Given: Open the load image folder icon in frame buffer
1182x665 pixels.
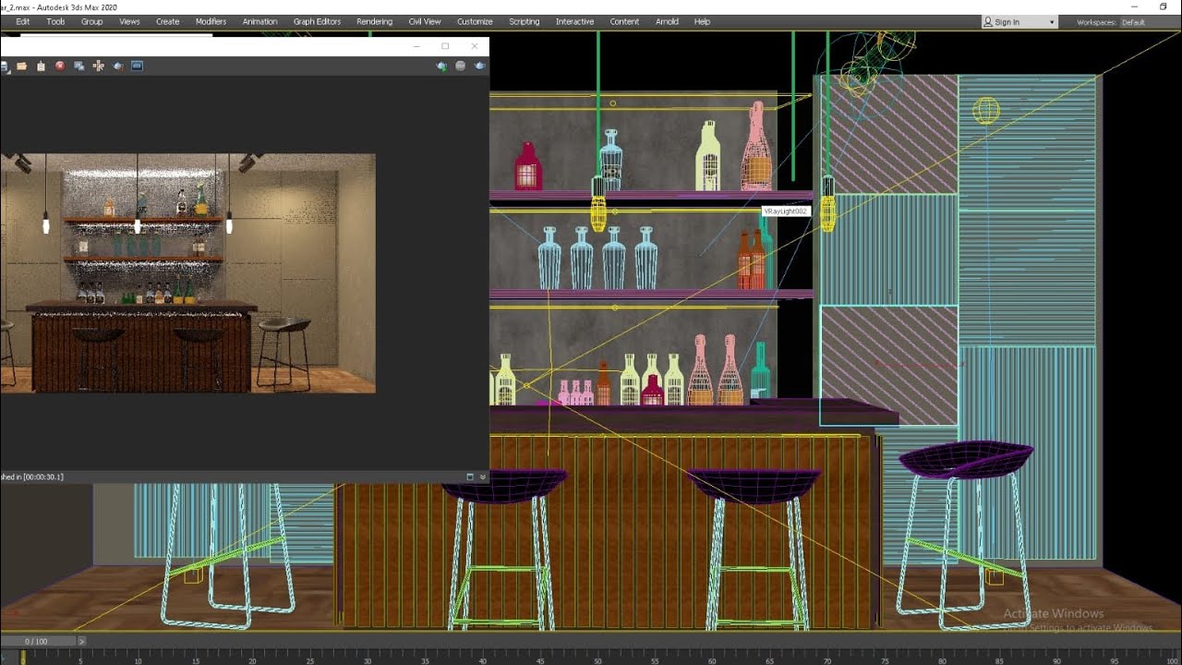Looking at the screenshot, I should click(21, 66).
